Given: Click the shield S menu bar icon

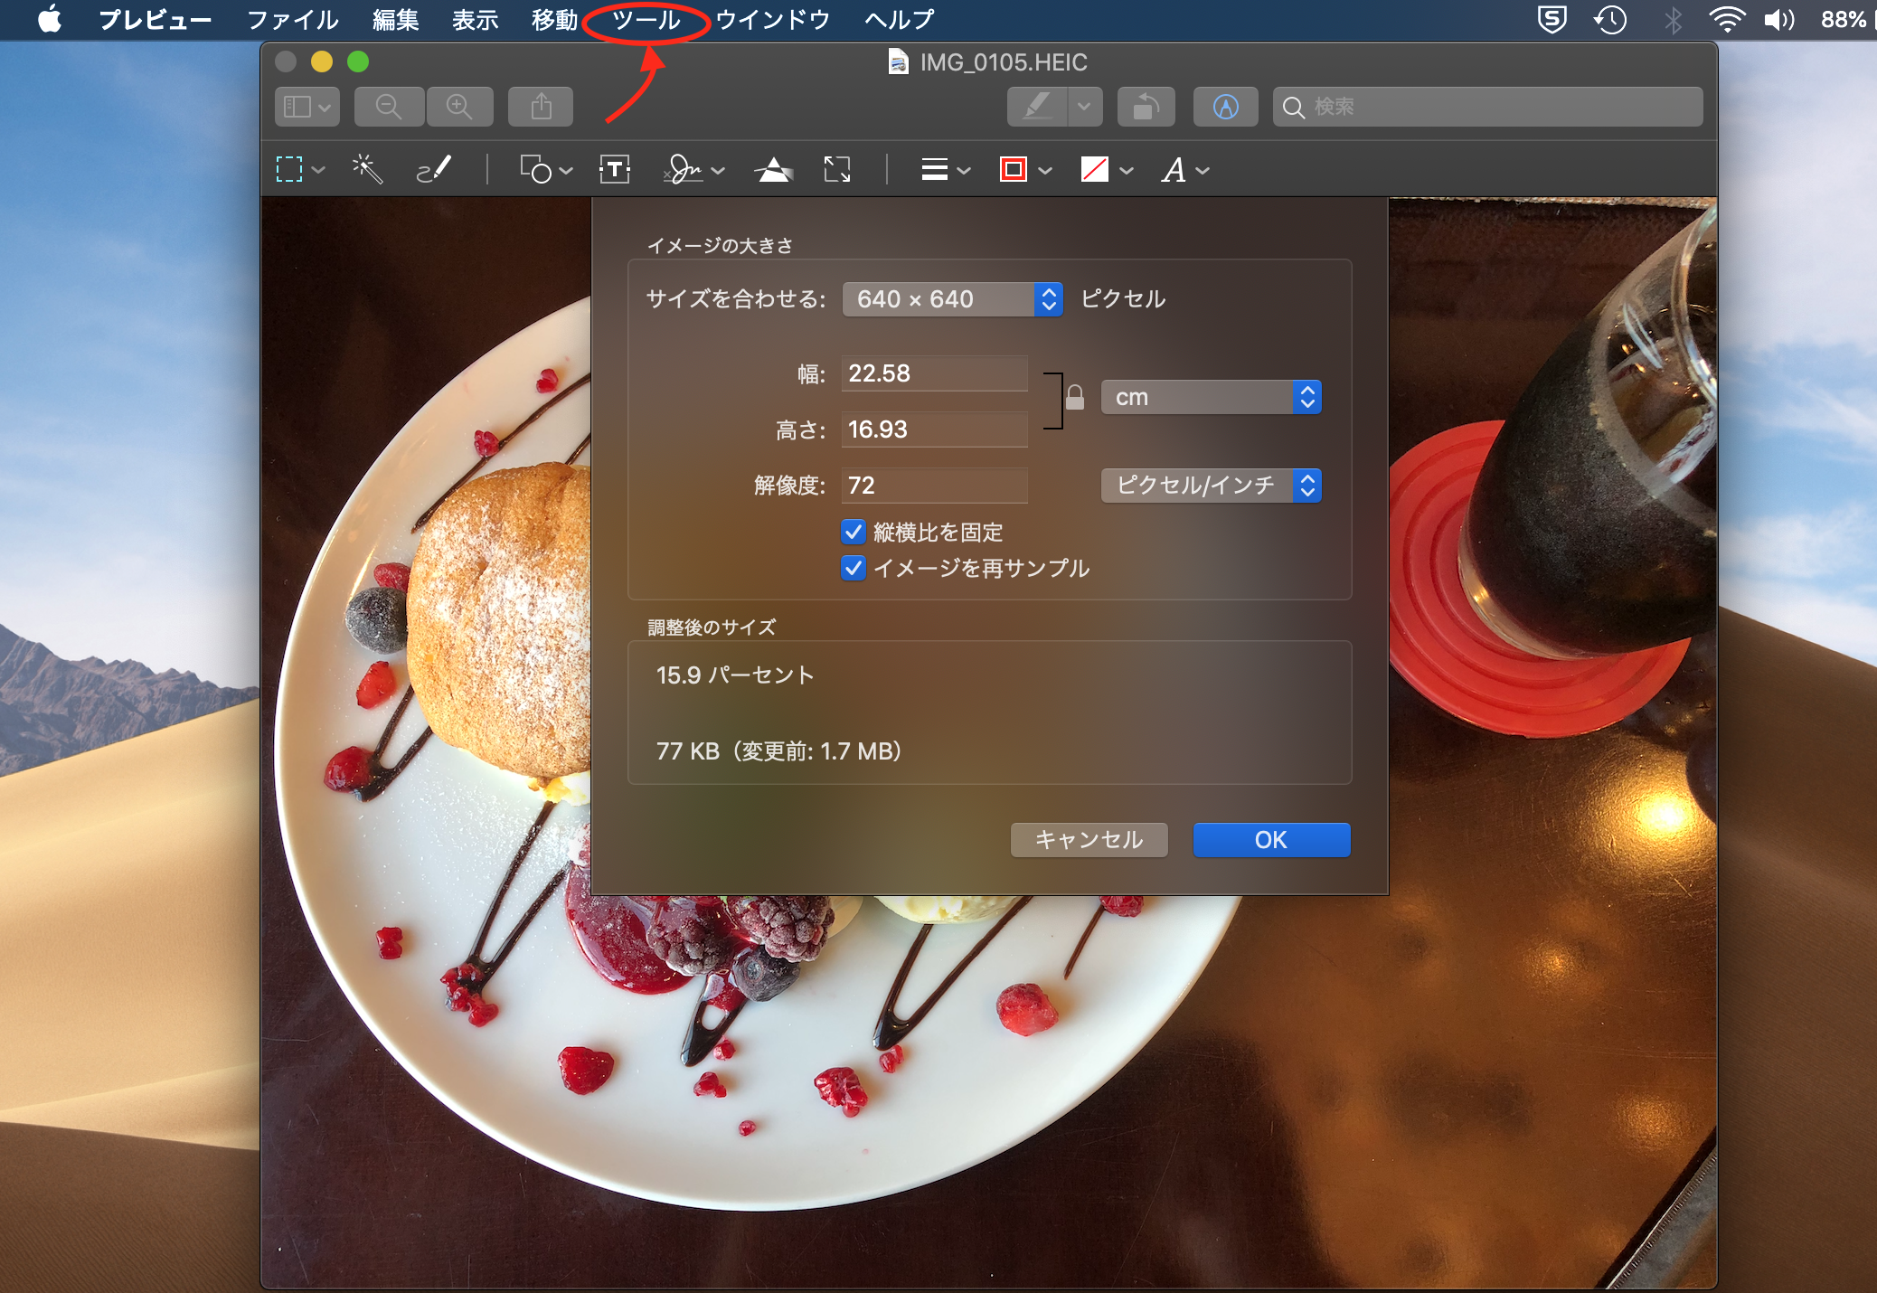Looking at the screenshot, I should (1552, 19).
